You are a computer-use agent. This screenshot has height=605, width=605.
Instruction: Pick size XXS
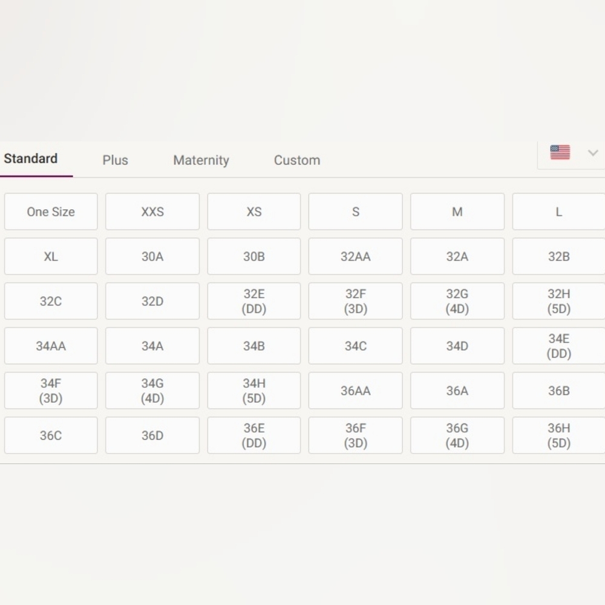[x=152, y=211]
